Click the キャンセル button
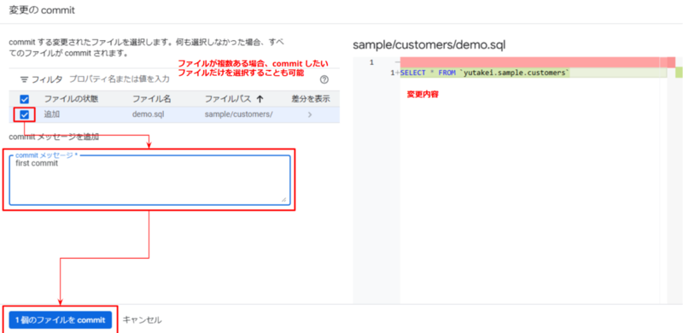The width and height of the screenshot is (683, 333). [x=142, y=320]
